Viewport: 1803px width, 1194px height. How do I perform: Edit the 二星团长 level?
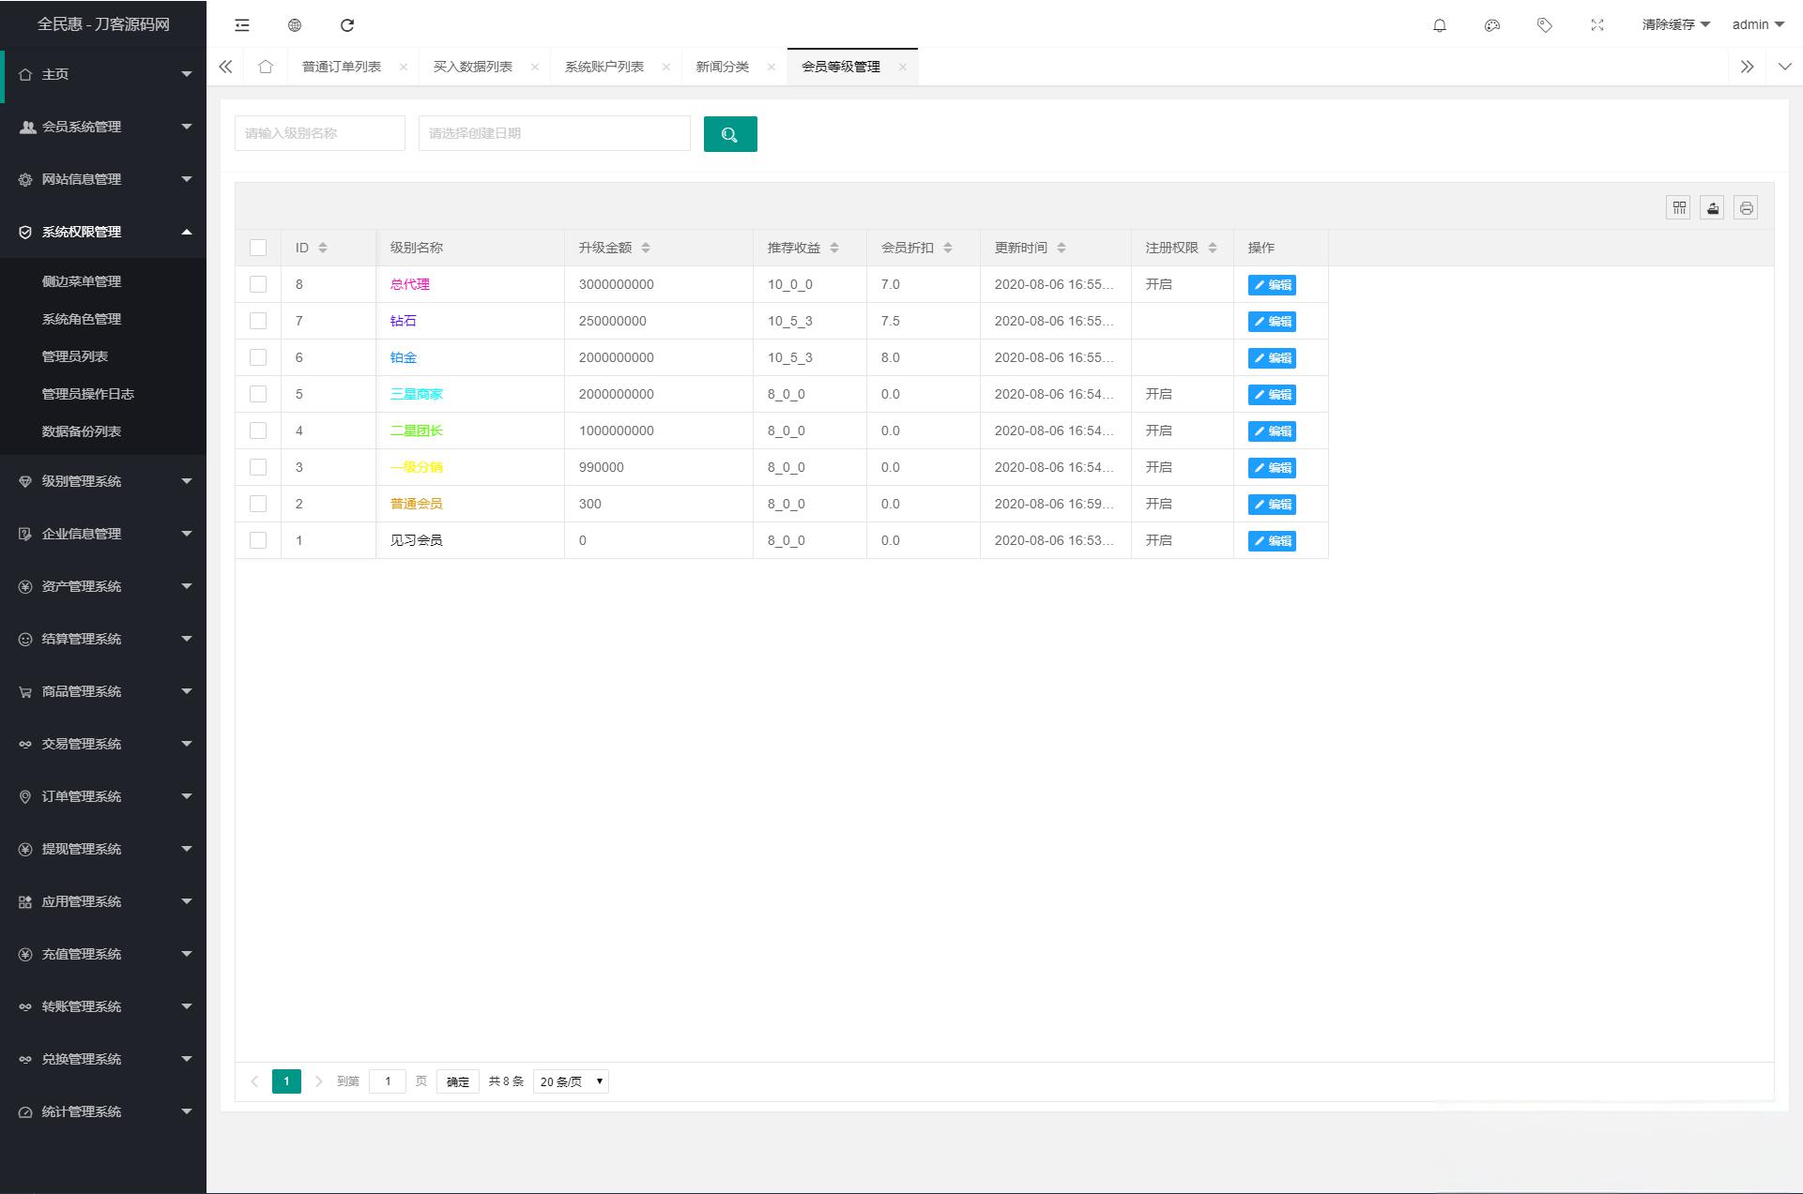pos(1272,431)
